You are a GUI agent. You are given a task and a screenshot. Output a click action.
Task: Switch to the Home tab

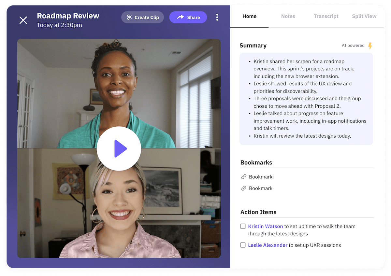click(x=249, y=16)
